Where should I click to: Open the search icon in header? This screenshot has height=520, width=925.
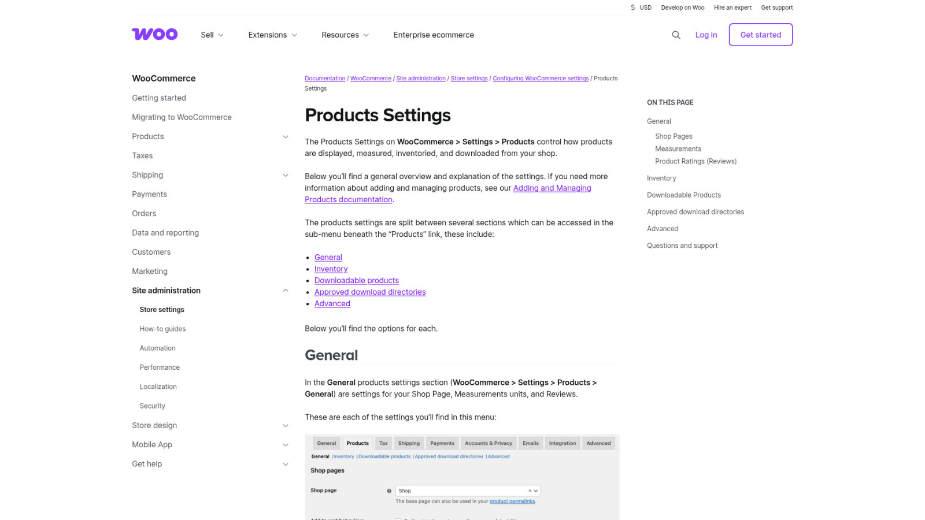pyautogui.click(x=676, y=35)
